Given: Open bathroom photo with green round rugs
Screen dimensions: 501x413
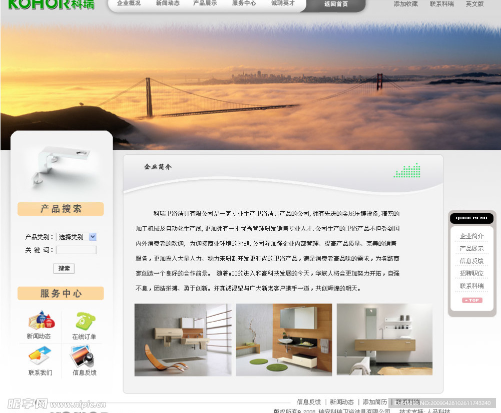Looking at the screenshot, I should pyautogui.click(x=284, y=340).
